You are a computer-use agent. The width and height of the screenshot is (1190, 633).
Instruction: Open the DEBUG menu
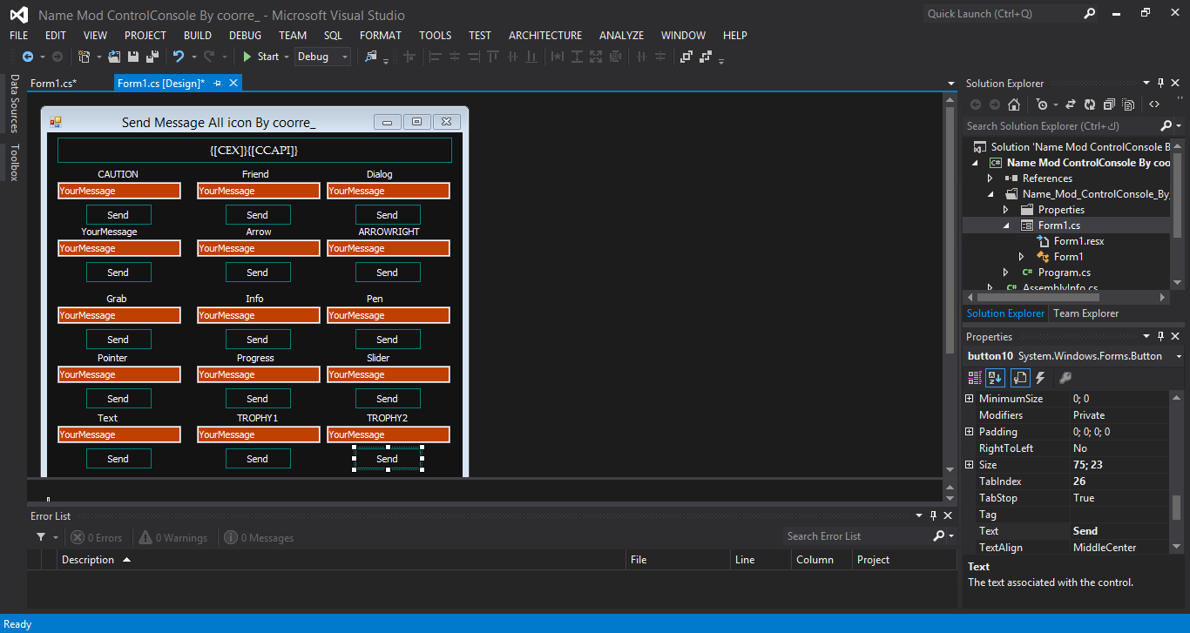click(245, 36)
